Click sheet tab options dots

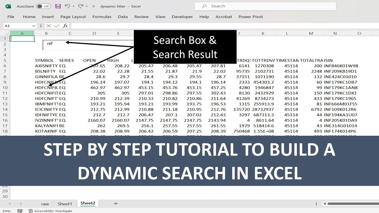[317, 204]
